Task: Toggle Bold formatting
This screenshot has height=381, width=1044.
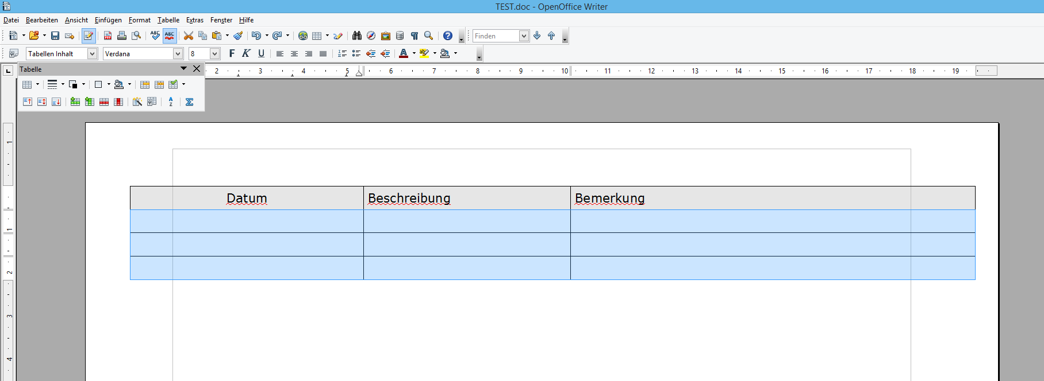Action: coord(232,53)
